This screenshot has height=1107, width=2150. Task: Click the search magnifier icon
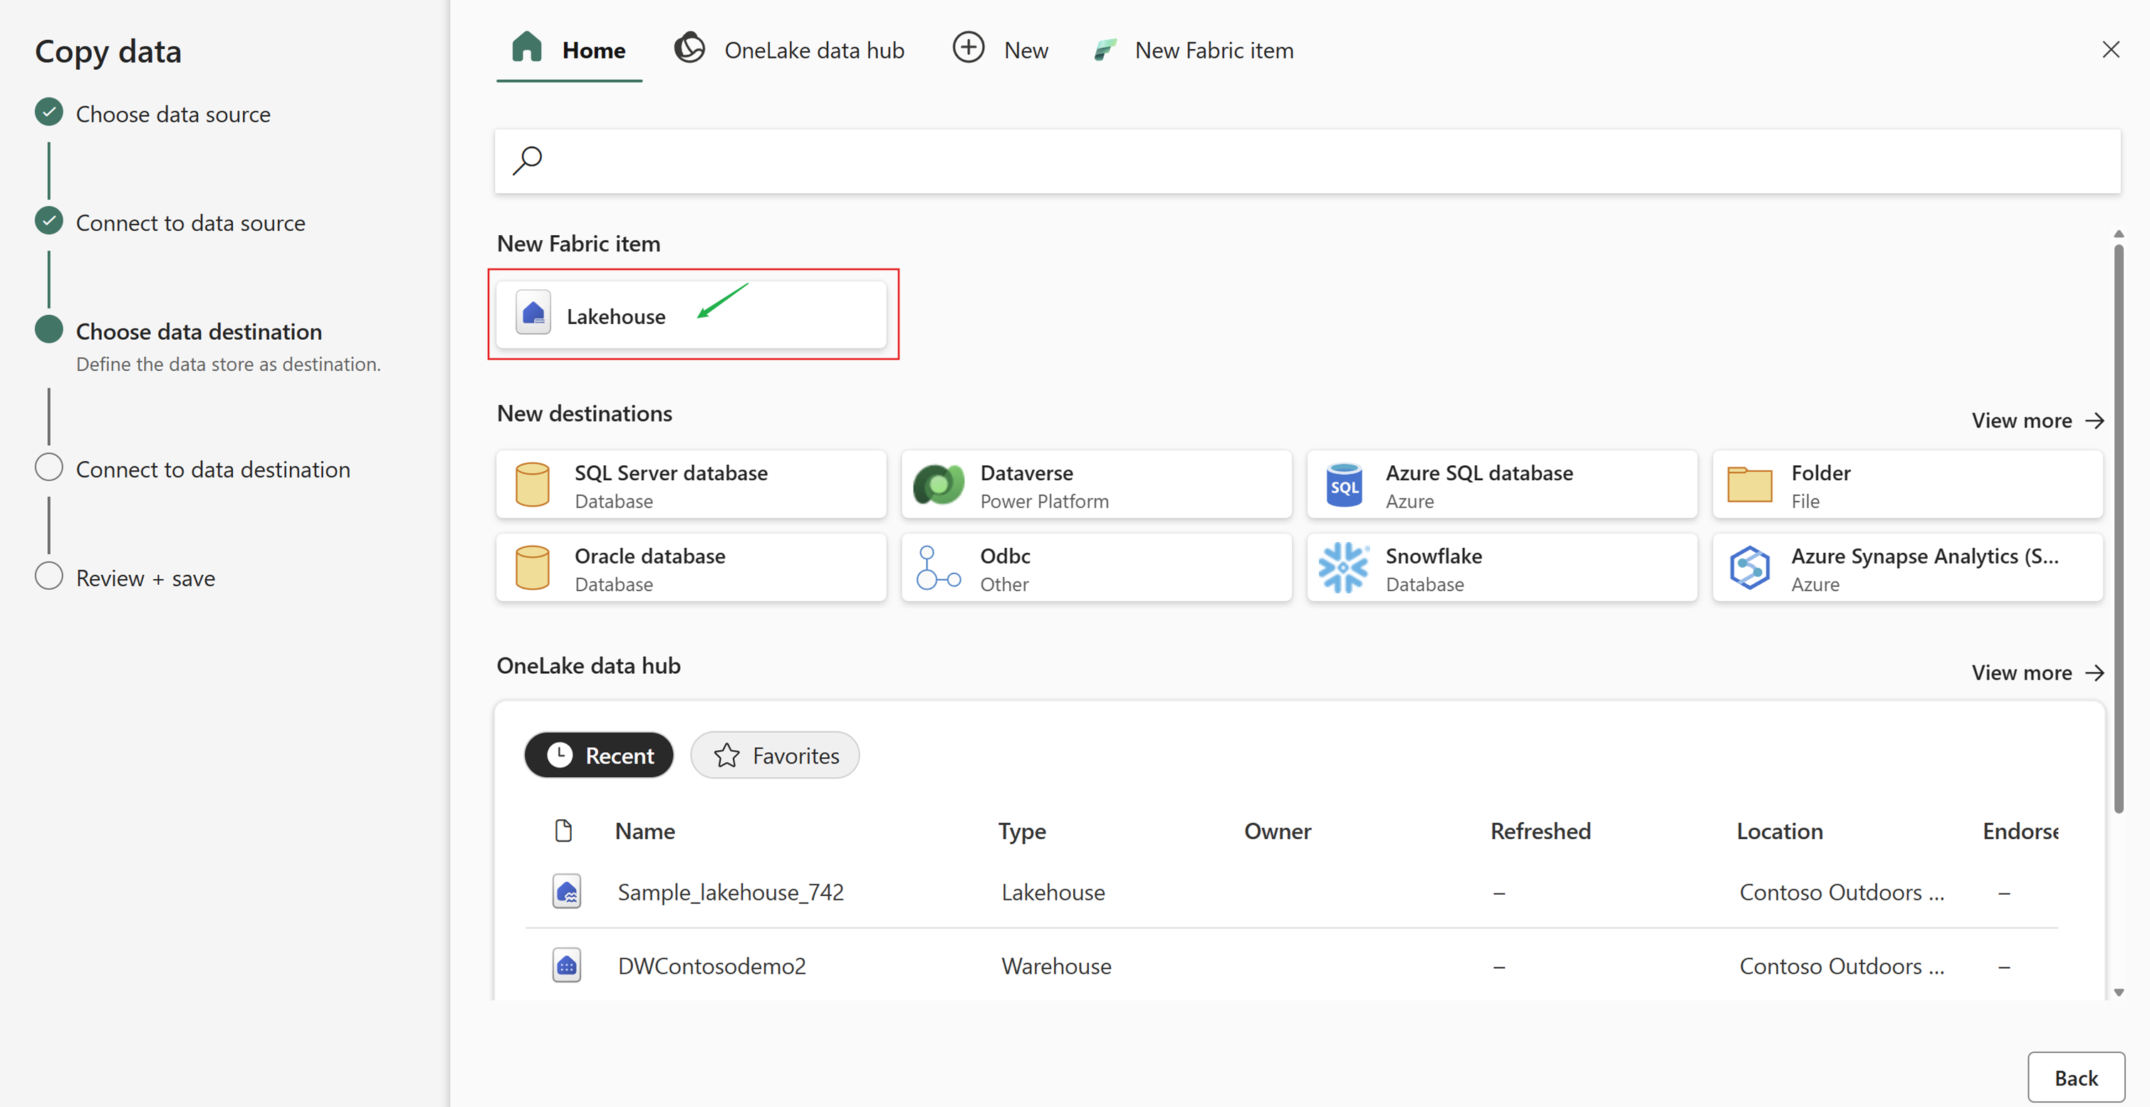click(x=528, y=160)
